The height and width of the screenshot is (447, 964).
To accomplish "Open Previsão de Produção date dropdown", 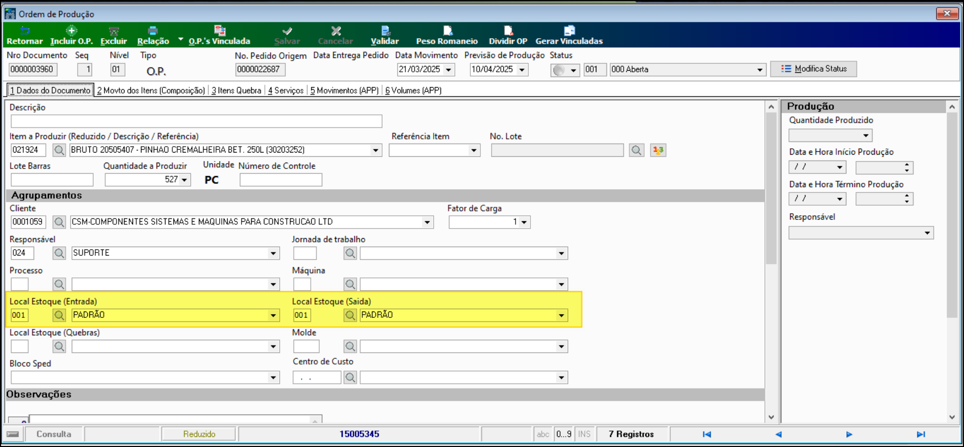I will pyautogui.click(x=522, y=70).
